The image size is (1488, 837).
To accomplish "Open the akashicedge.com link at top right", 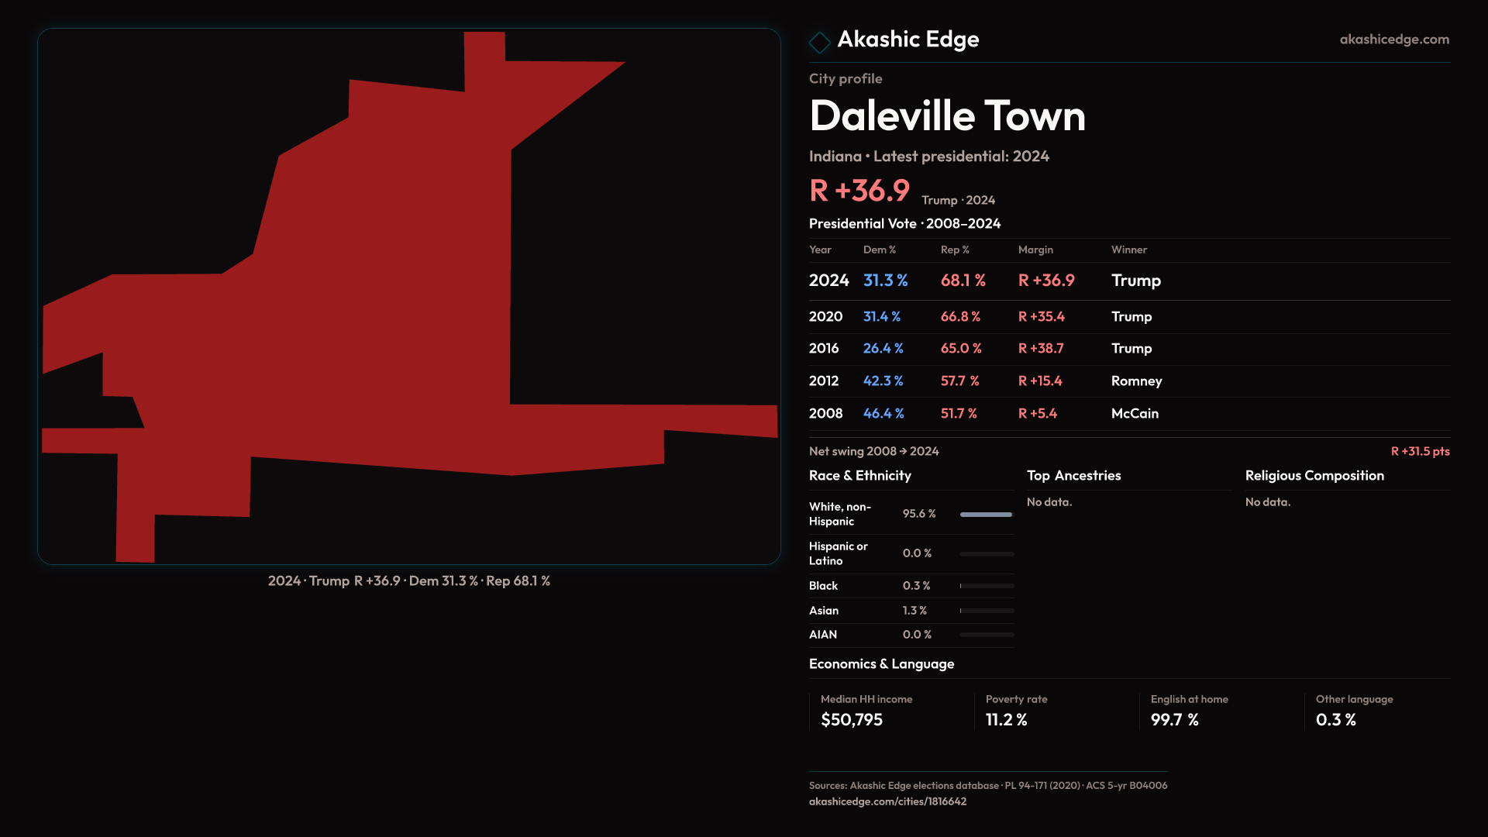I will click(x=1393, y=40).
